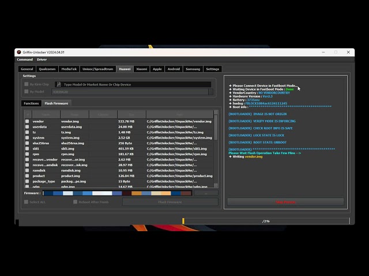Switch to the Xiaomi tab
Viewport: 369px width, 276px height.
pos(142,69)
